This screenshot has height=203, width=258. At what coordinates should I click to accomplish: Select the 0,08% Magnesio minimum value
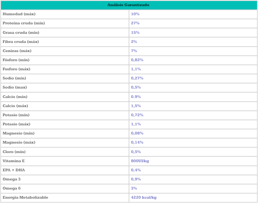137,133
